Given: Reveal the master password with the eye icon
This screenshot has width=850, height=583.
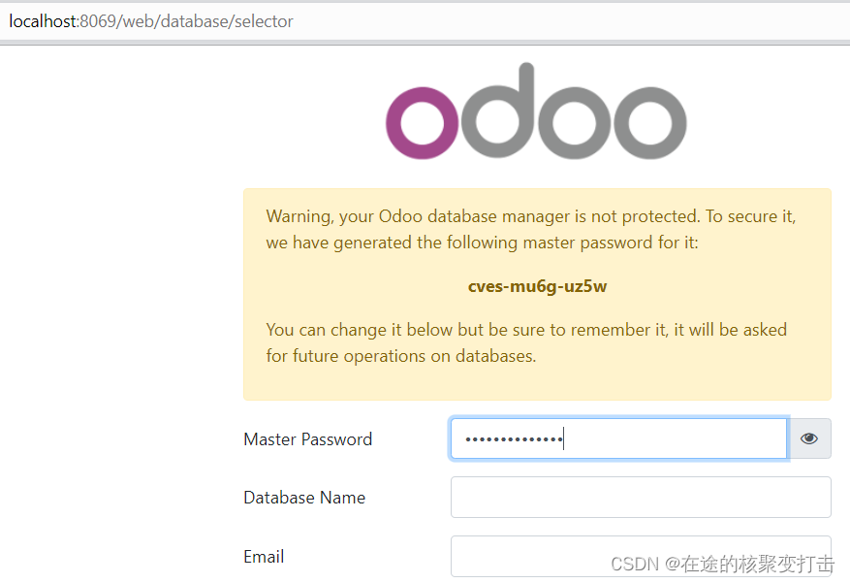Looking at the screenshot, I should tap(808, 438).
